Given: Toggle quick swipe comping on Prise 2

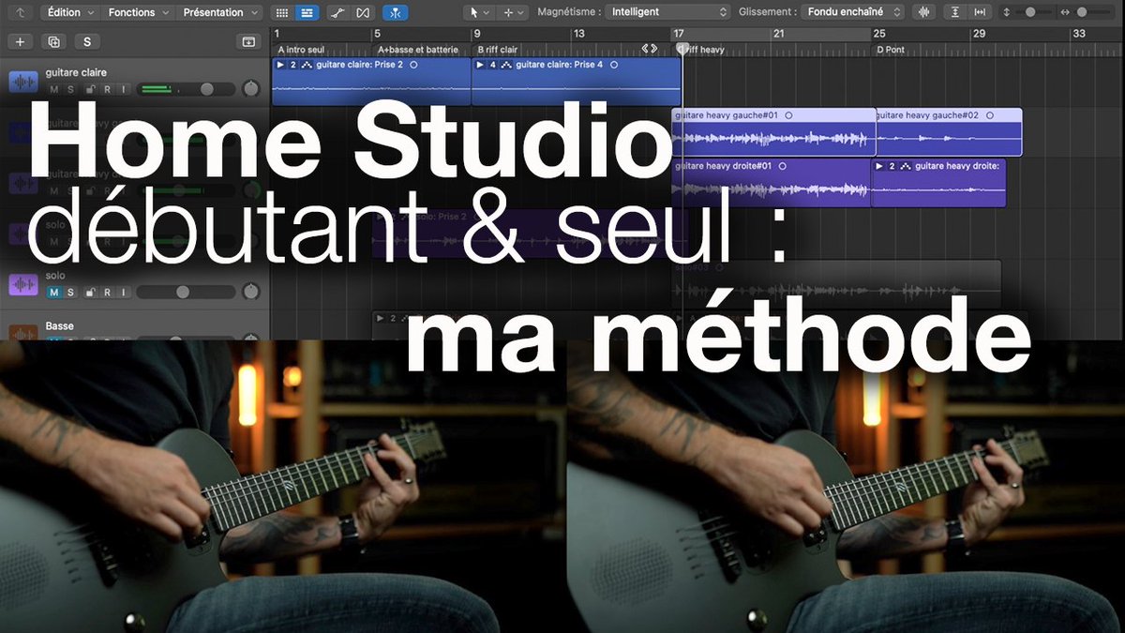Looking at the screenshot, I should coord(307,65).
